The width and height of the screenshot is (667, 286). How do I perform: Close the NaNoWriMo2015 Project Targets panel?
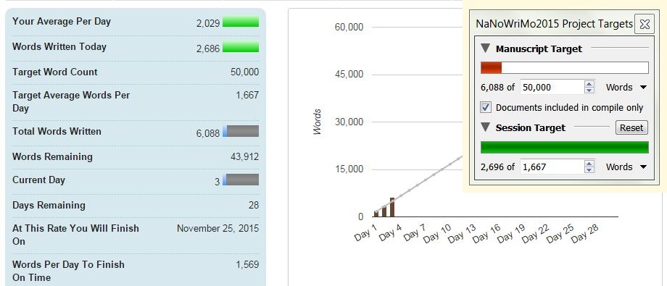pos(645,24)
